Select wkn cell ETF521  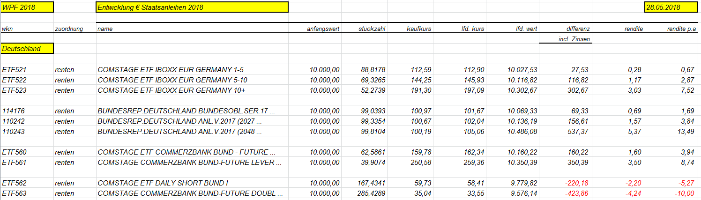pyautogui.click(x=14, y=70)
